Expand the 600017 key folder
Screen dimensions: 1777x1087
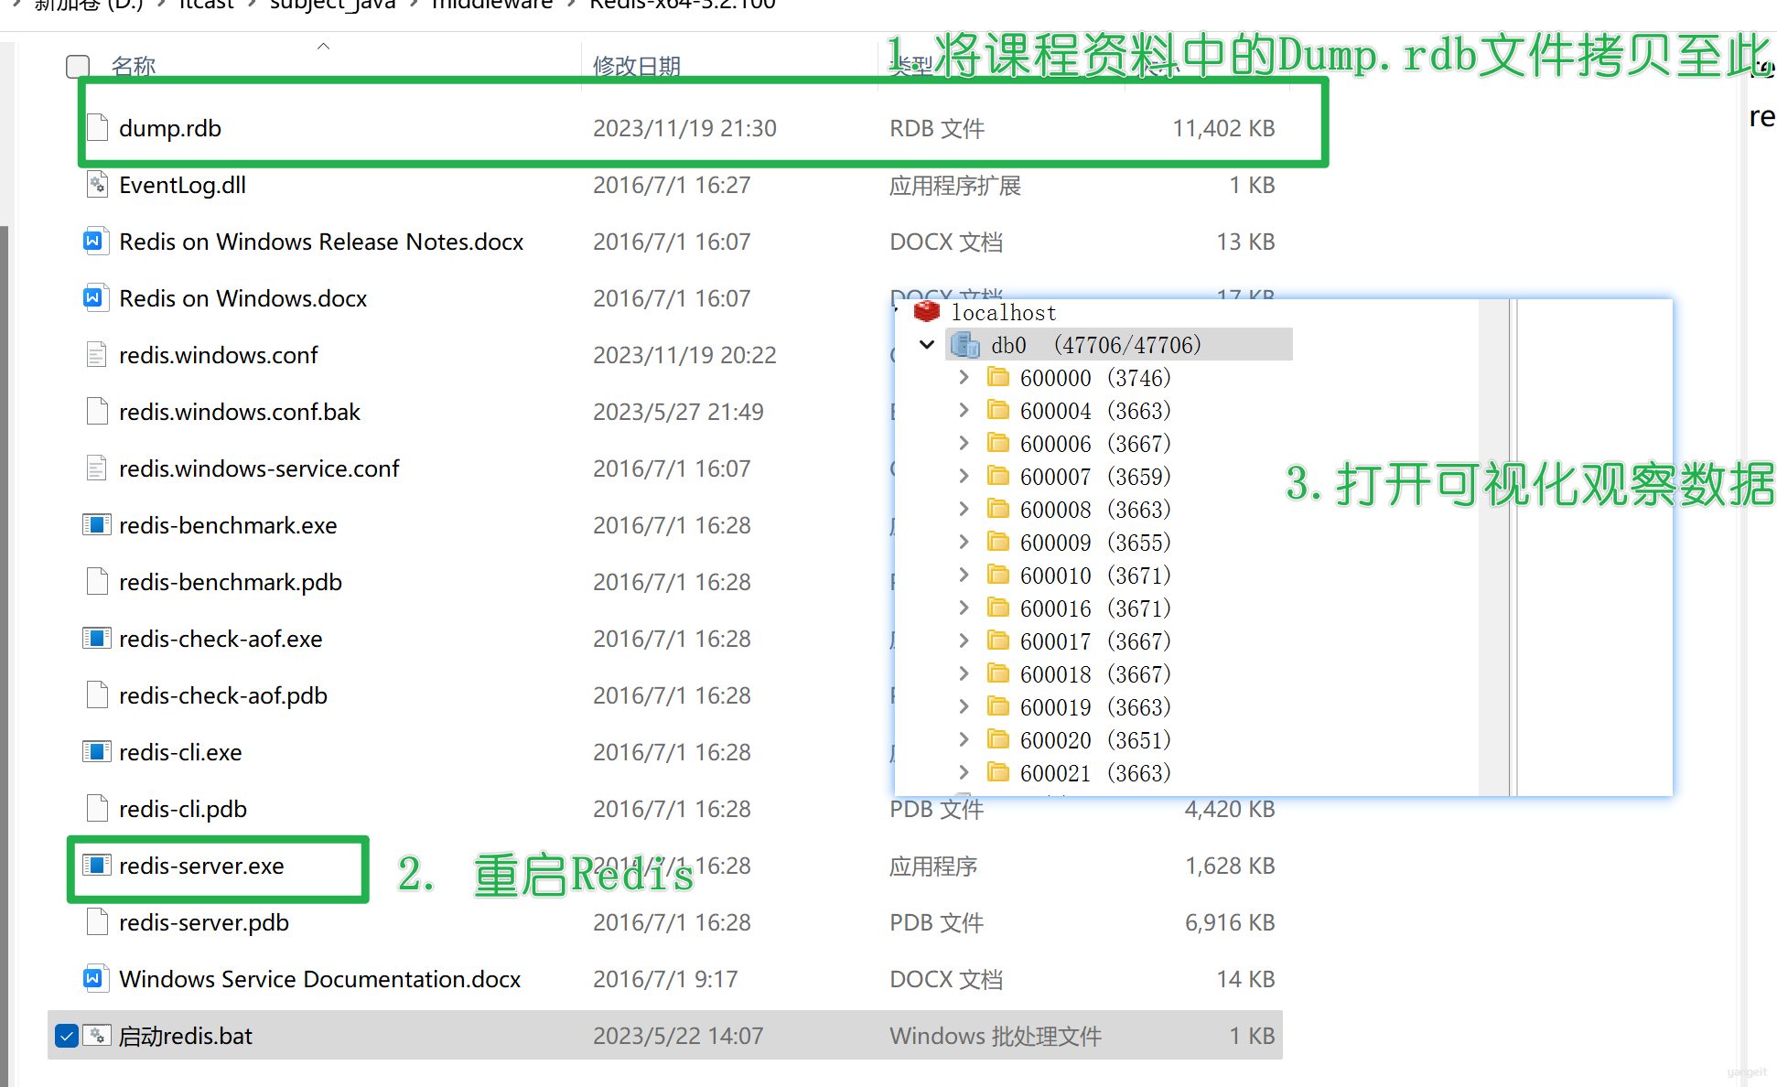[964, 641]
